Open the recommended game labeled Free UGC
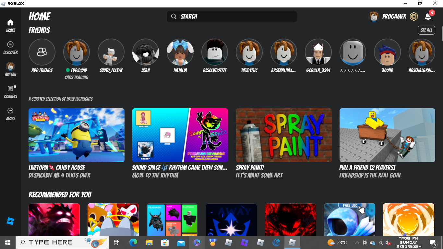 click(350, 220)
